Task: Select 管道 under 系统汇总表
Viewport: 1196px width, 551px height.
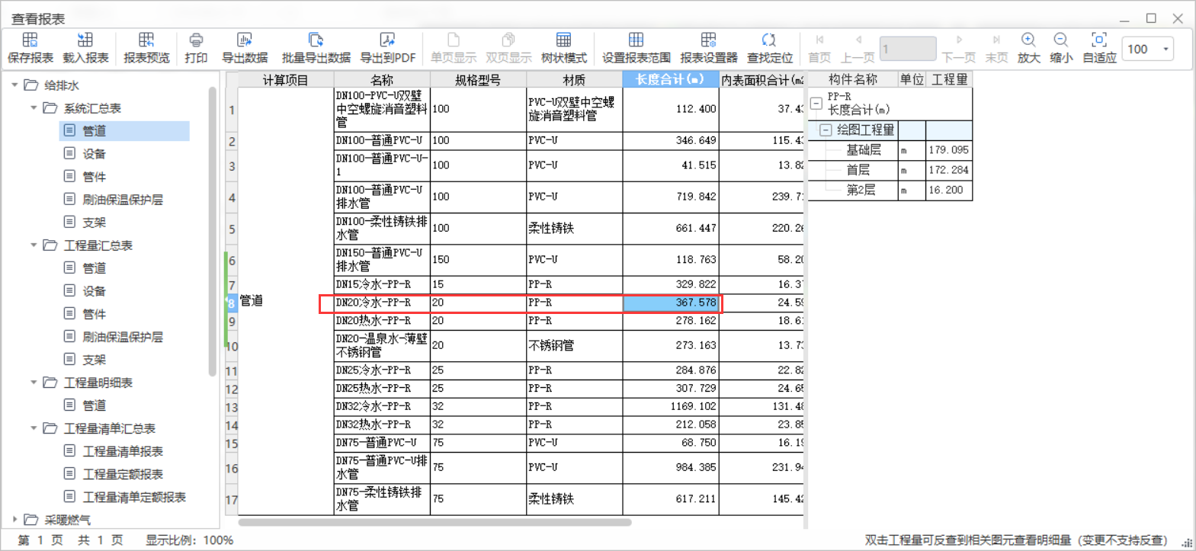Action: coord(124,131)
